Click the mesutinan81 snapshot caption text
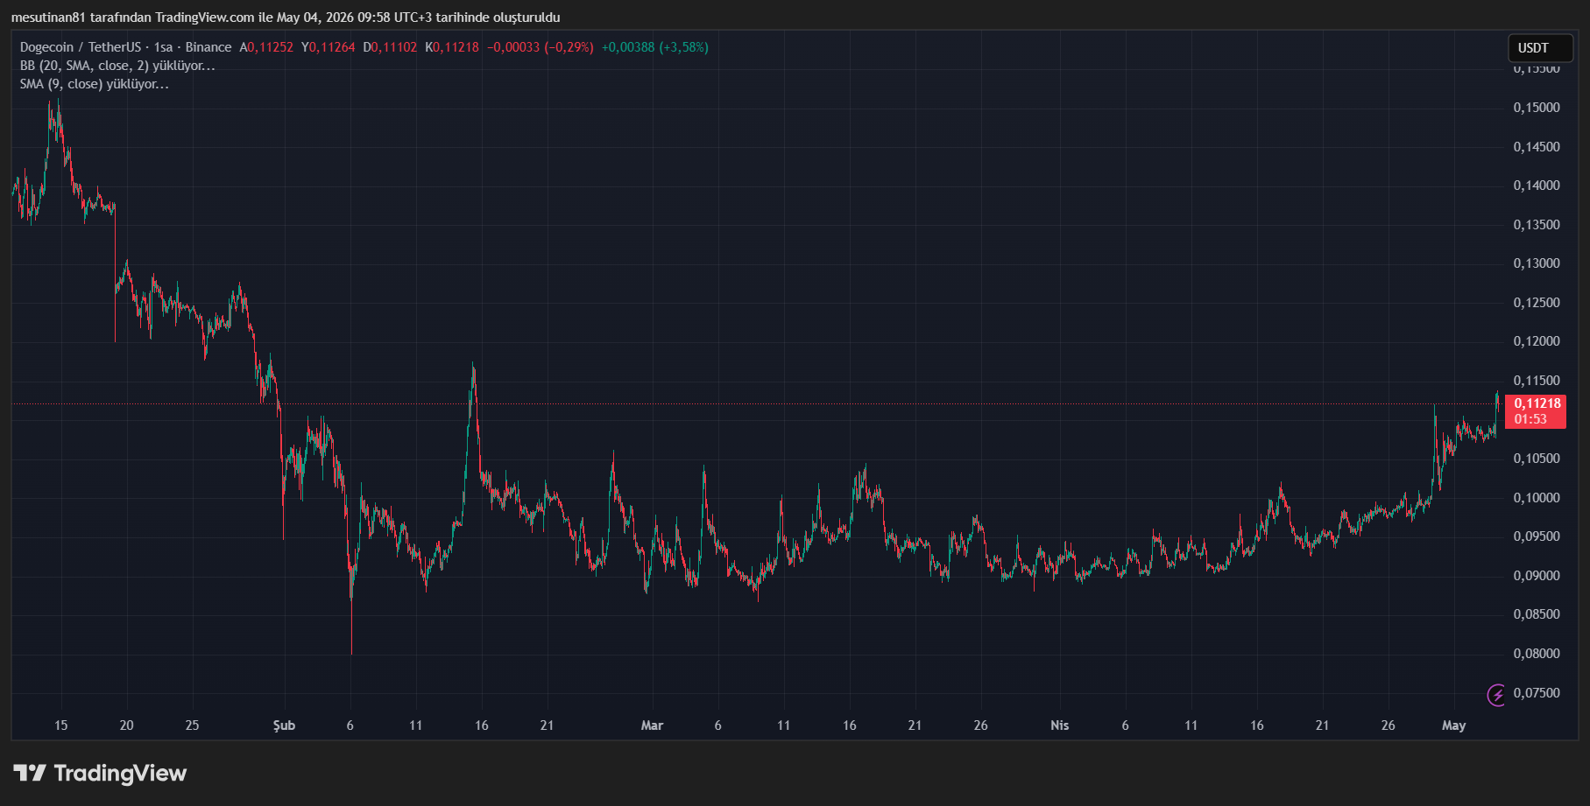Screen dimensions: 1590x806 (286, 18)
